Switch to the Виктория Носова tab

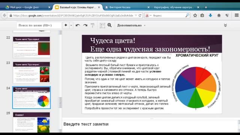coord(127,7)
